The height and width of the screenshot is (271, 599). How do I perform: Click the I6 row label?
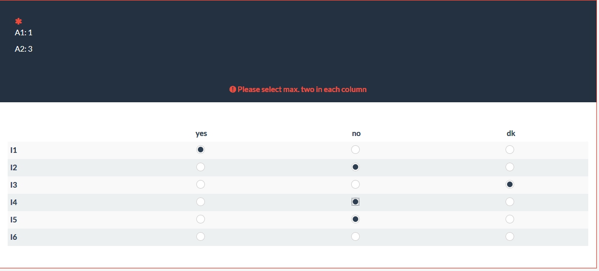[14, 237]
